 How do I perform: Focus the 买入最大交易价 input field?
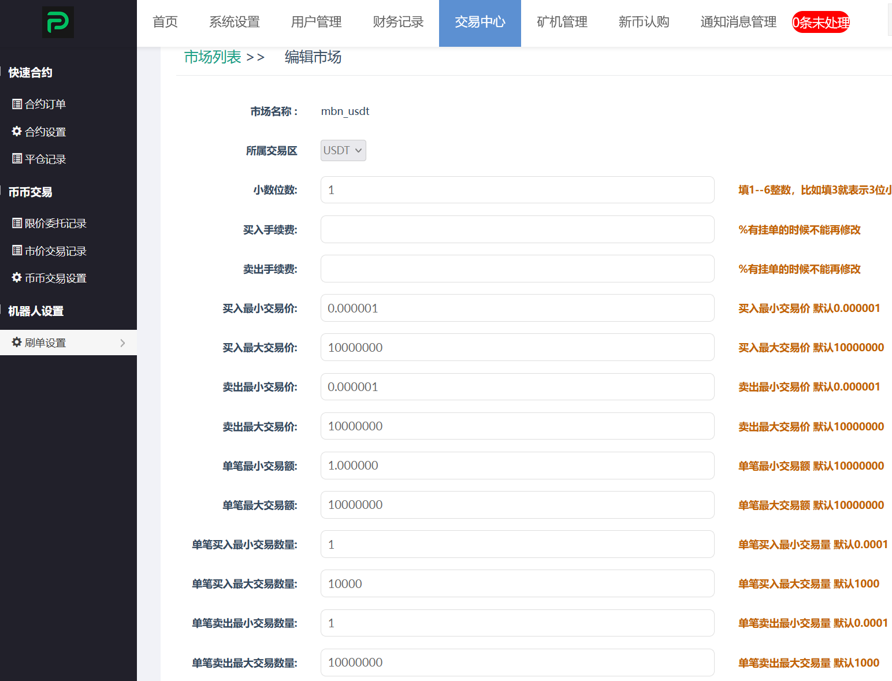517,347
